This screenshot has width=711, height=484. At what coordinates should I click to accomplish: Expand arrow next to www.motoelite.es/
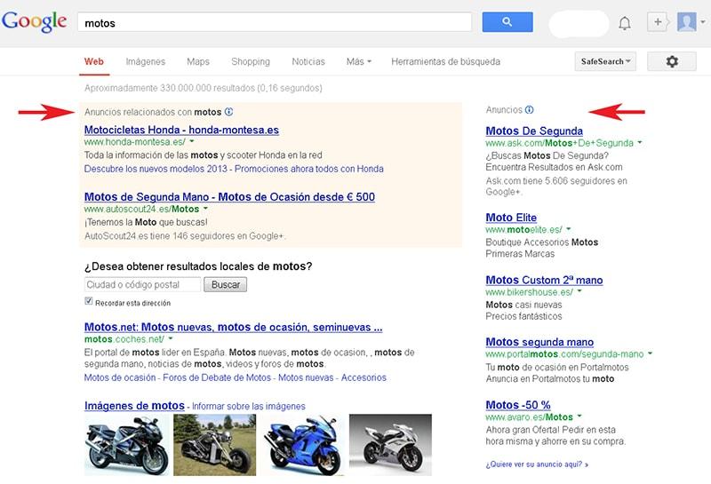click(x=569, y=229)
